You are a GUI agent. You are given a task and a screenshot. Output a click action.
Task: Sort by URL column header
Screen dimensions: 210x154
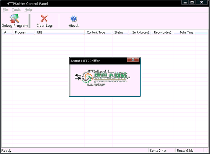click(x=60, y=32)
